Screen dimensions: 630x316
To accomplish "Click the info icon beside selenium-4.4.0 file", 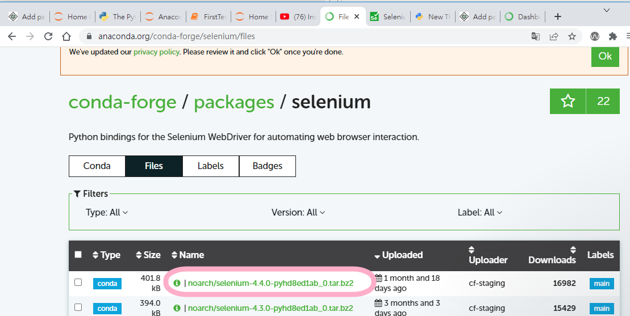I will click(177, 283).
